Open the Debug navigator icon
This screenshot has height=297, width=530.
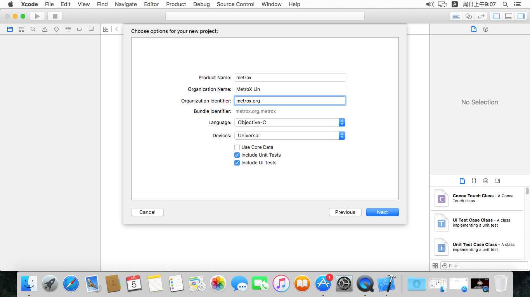pos(68,29)
